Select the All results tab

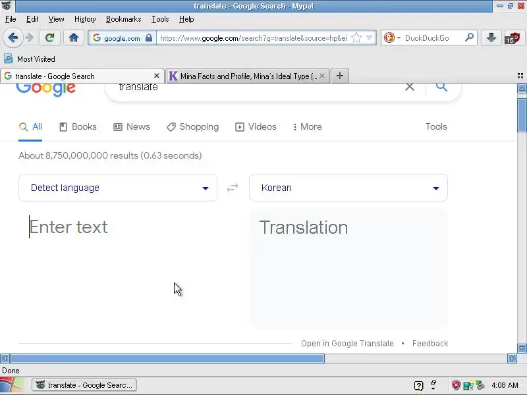30,127
